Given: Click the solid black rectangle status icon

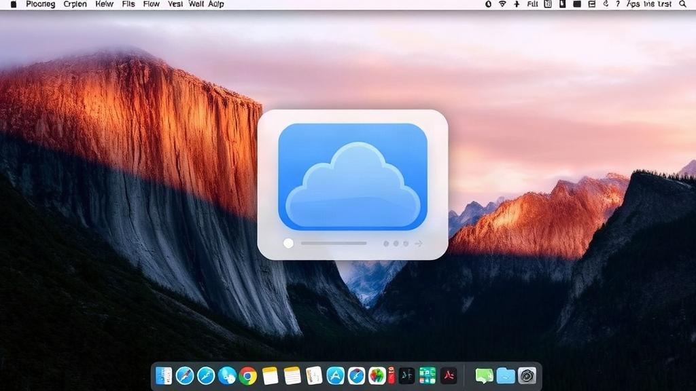Looking at the screenshot, I should pyautogui.click(x=577, y=4).
